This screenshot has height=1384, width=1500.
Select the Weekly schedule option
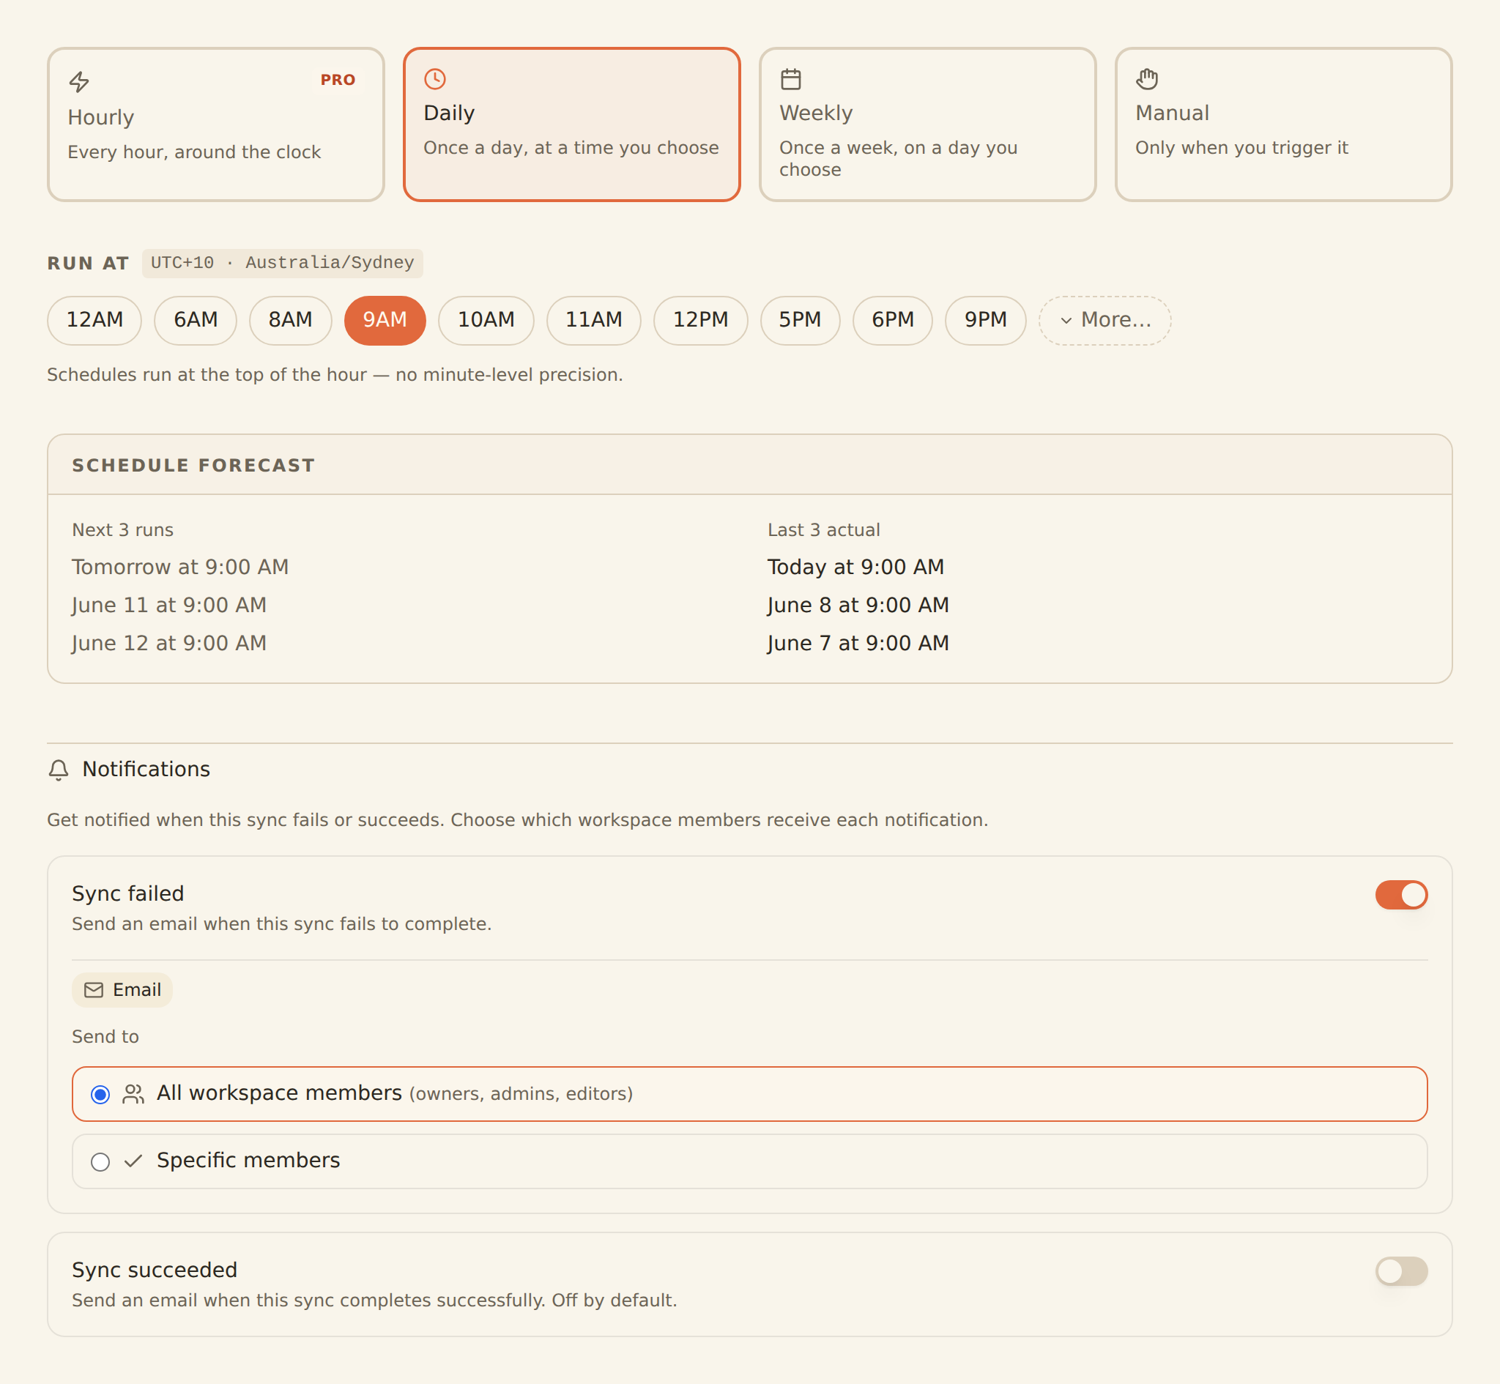927,124
